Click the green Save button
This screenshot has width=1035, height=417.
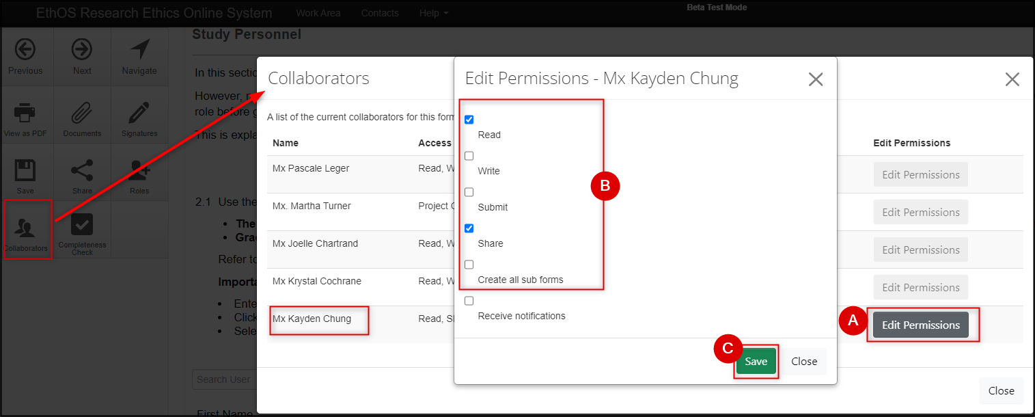coord(756,362)
